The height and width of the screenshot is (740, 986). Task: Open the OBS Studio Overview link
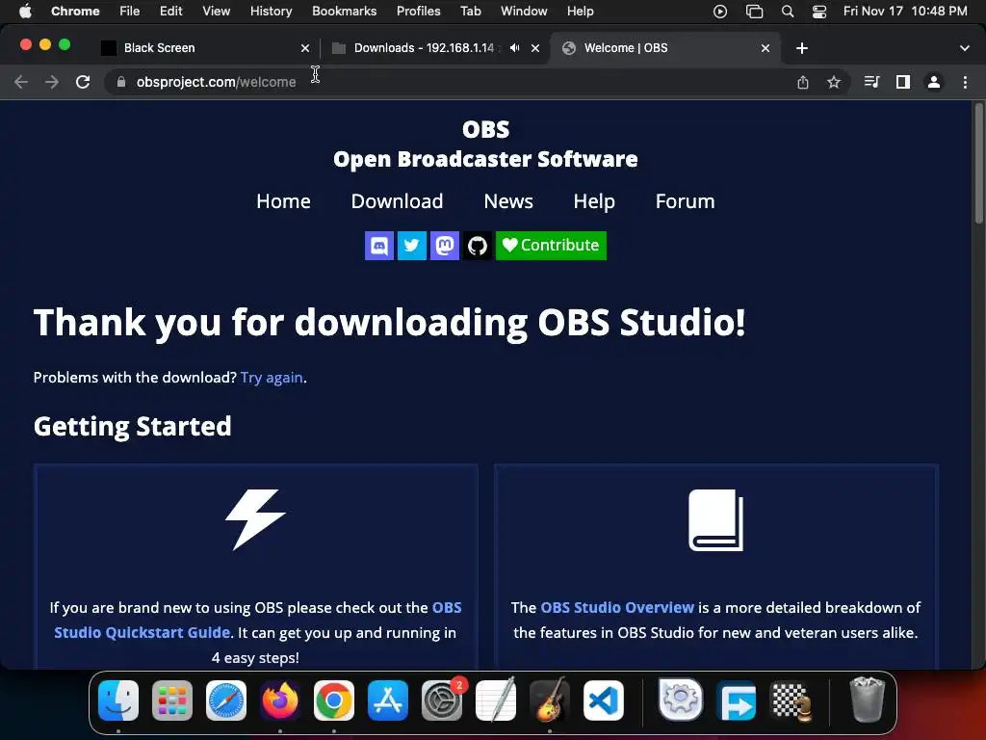click(x=617, y=608)
